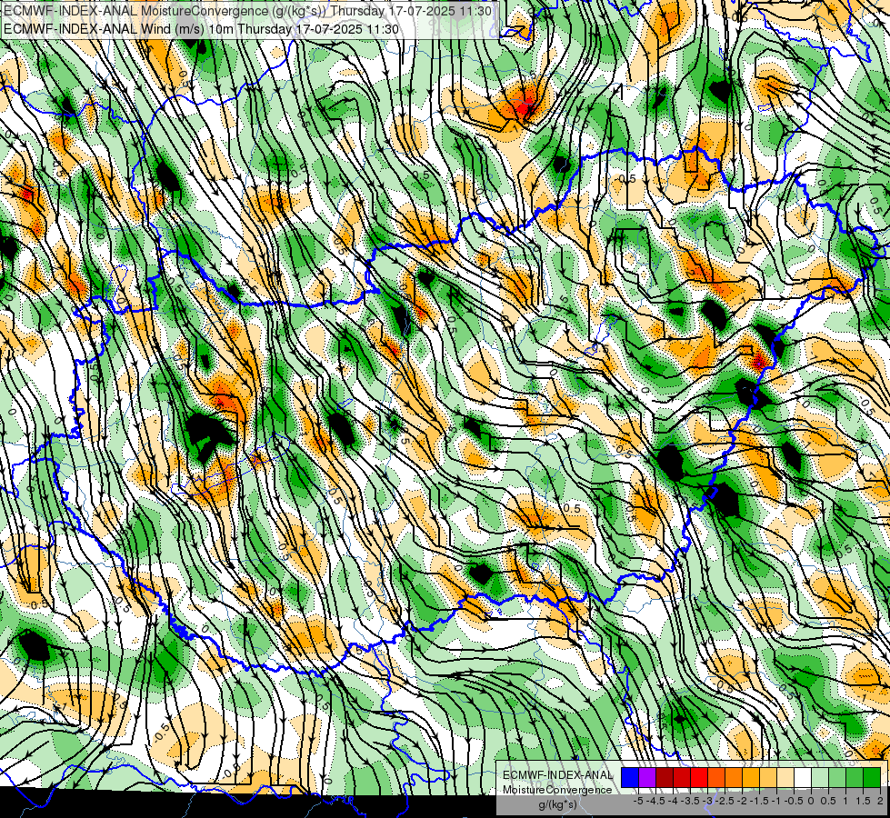This screenshot has height=818, width=890.
Task: Click 'ECMWF-INDEX-ANAL' label in the legend box
Action: coord(557,775)
